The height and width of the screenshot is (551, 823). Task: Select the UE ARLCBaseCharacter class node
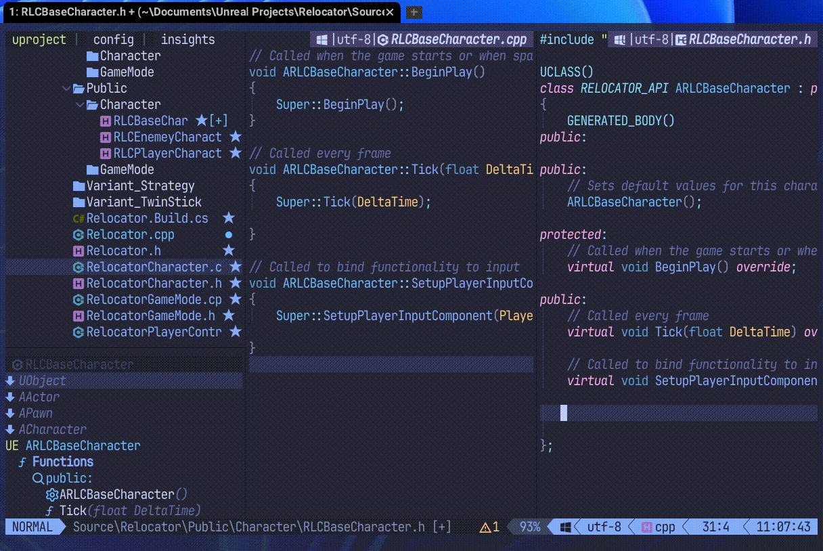[x=73, y=445]
